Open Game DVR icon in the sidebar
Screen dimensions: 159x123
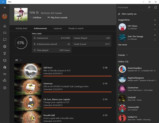[5, 60]
